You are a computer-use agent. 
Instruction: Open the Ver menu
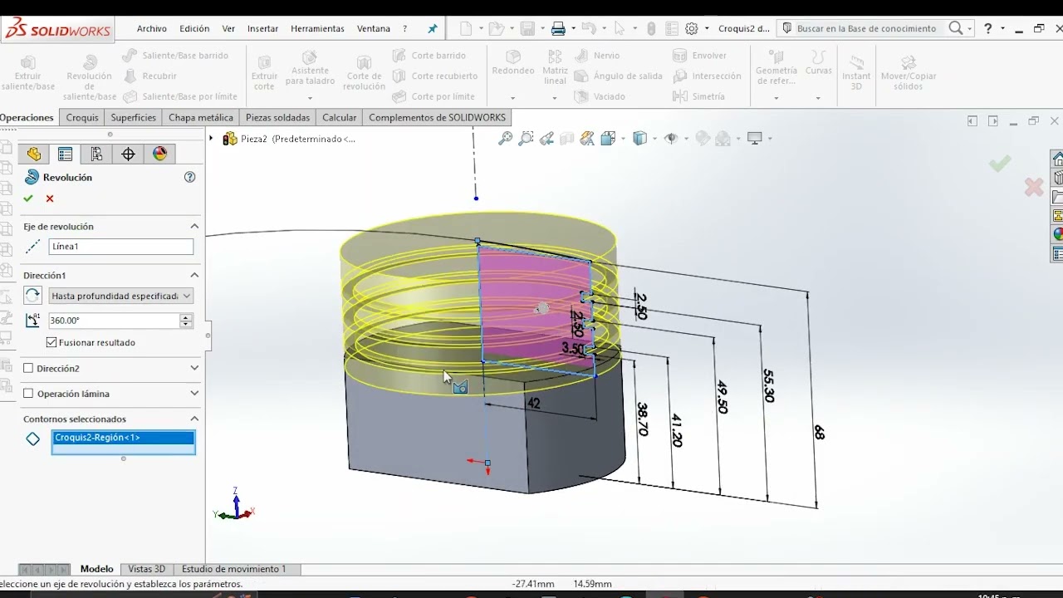228,28
